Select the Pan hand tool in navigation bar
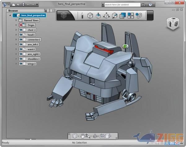The height and width of the screenshot is (147, 186). tap(83, 136)
